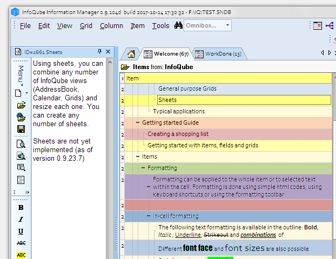Apply bold with the B button

pos(21,208)
